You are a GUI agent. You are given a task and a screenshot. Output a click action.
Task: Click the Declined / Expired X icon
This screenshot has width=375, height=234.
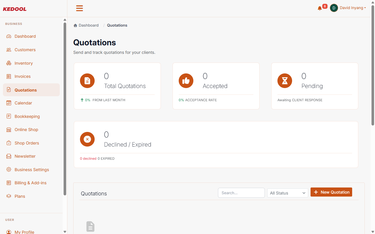pyautogui.click(x=87, y=139)
